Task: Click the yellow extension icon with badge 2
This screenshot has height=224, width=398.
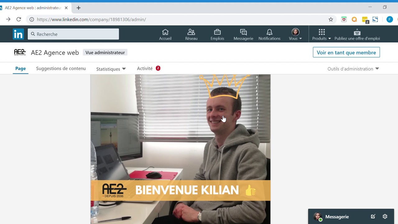Action: pos(365,20)
